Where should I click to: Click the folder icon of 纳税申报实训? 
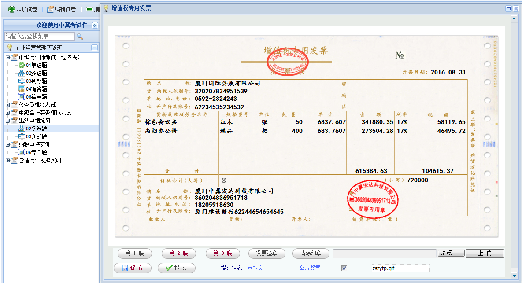pos(14,144)
